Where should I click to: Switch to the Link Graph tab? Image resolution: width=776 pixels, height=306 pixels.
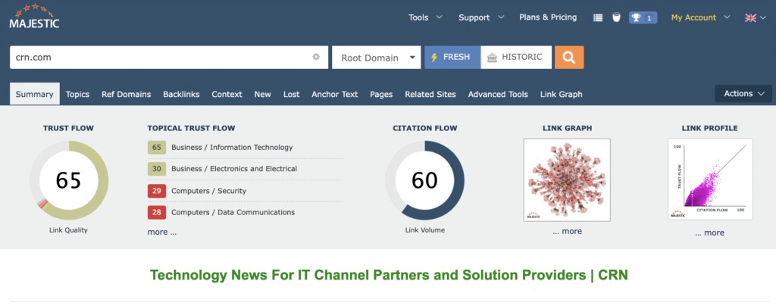(x=562, y=94)
